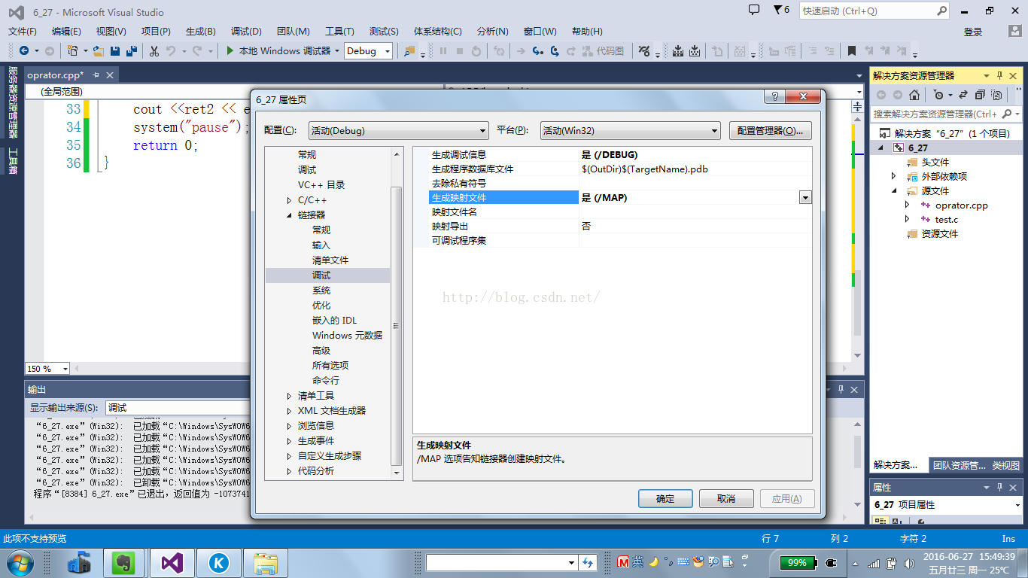The width and height of the screenshot is (1028, 578).
Task: Close the oprator.cpp editor tab
Action: [x=110, y=75]
